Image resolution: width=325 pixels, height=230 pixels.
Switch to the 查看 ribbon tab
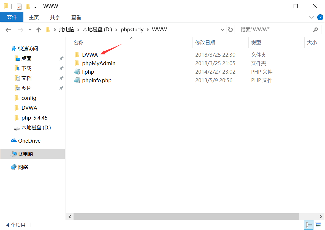(x=76, y=17)
